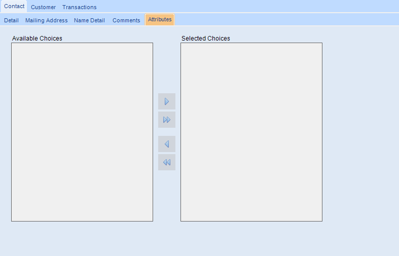
Task: Show the Comments sub-tab
Action: point(126,20)
